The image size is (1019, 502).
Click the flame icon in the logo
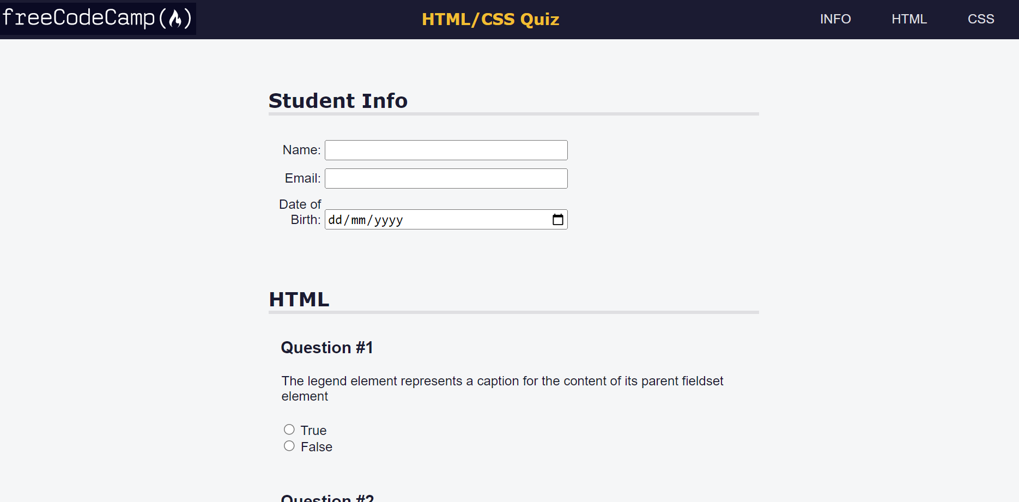click(x=175, y=19)
